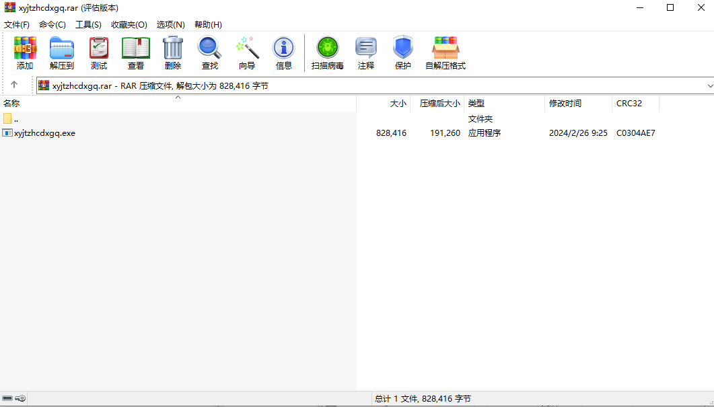Open the 查找 (Find) magnifier tool
The width and height of the screenshot is (714, 407).
point(209,53)
